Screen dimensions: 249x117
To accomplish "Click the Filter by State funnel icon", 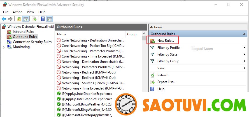I will (152, 54).
